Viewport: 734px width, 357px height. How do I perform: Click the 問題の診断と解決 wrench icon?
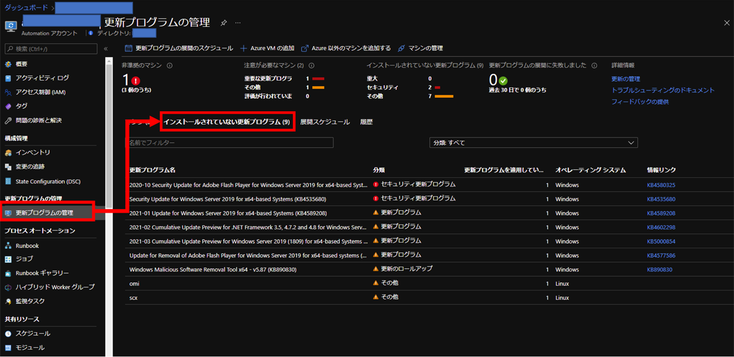[x=9, y=120]
